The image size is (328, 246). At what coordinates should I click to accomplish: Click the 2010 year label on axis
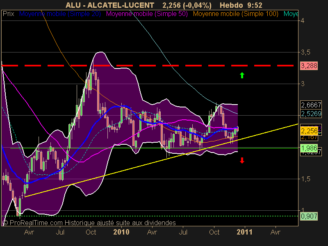click(x=121, y=232)
